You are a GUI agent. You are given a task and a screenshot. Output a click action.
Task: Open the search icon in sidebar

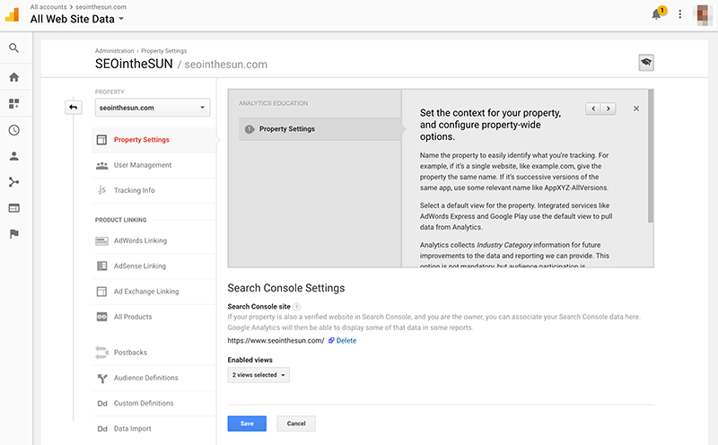14,48
